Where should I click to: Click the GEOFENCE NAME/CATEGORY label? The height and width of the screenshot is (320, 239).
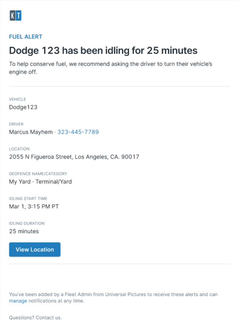point(38,174)
